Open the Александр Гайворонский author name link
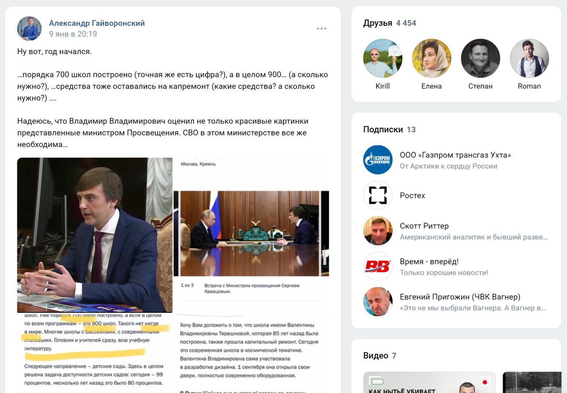567x393 pixels. (97, 23)
